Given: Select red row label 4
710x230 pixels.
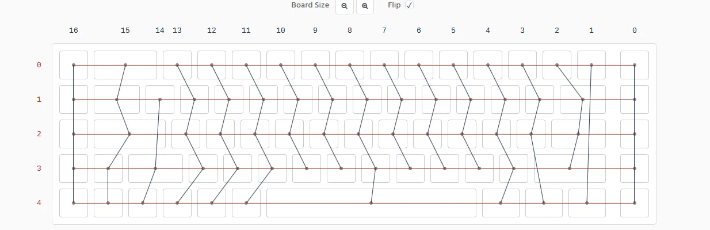Looking at the screenshot, I should click(x=39, y=203).
